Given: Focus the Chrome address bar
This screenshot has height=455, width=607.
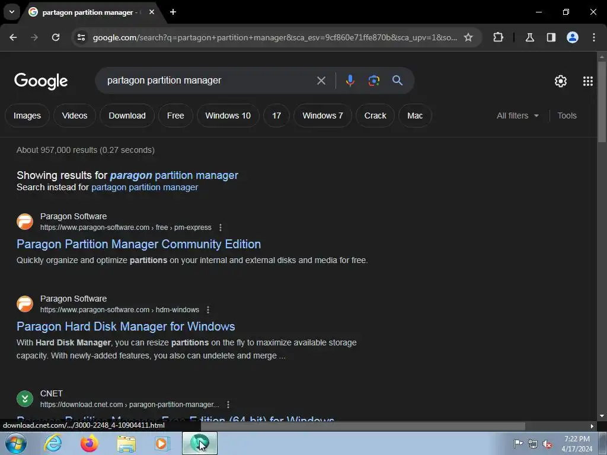Looking at the screenshot, I should (x=275, y=37).
